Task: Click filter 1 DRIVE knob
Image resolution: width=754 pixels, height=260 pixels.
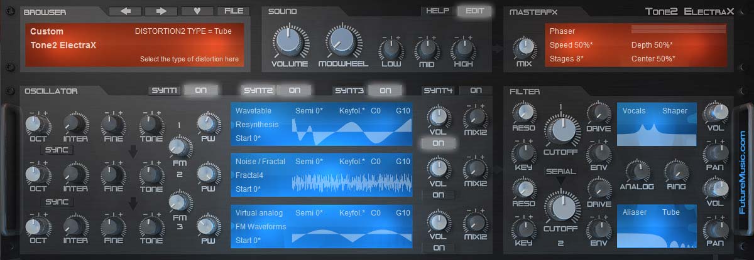Action: pyautogui.click(x=598, y=112)
